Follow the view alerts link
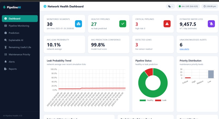This screenshot has width=219, height=119. [x=184, y=49]
